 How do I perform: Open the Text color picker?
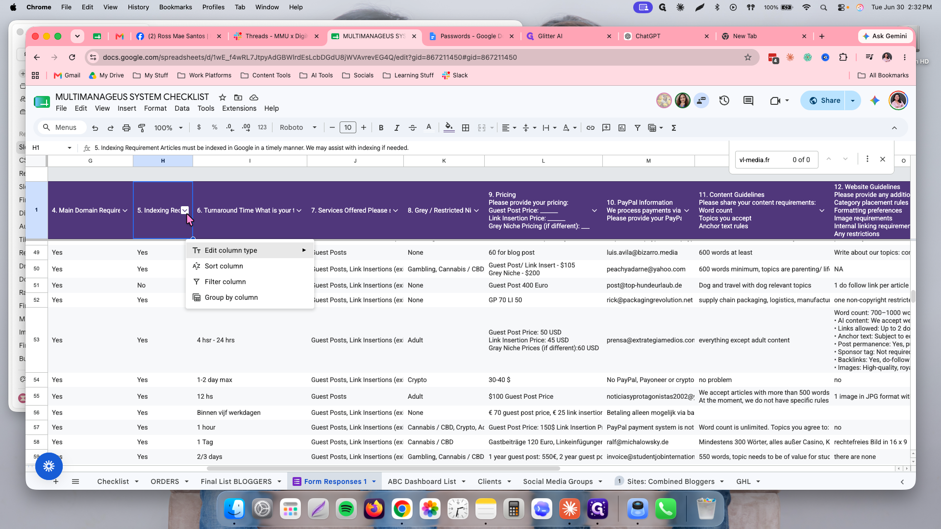click(429, 128)
